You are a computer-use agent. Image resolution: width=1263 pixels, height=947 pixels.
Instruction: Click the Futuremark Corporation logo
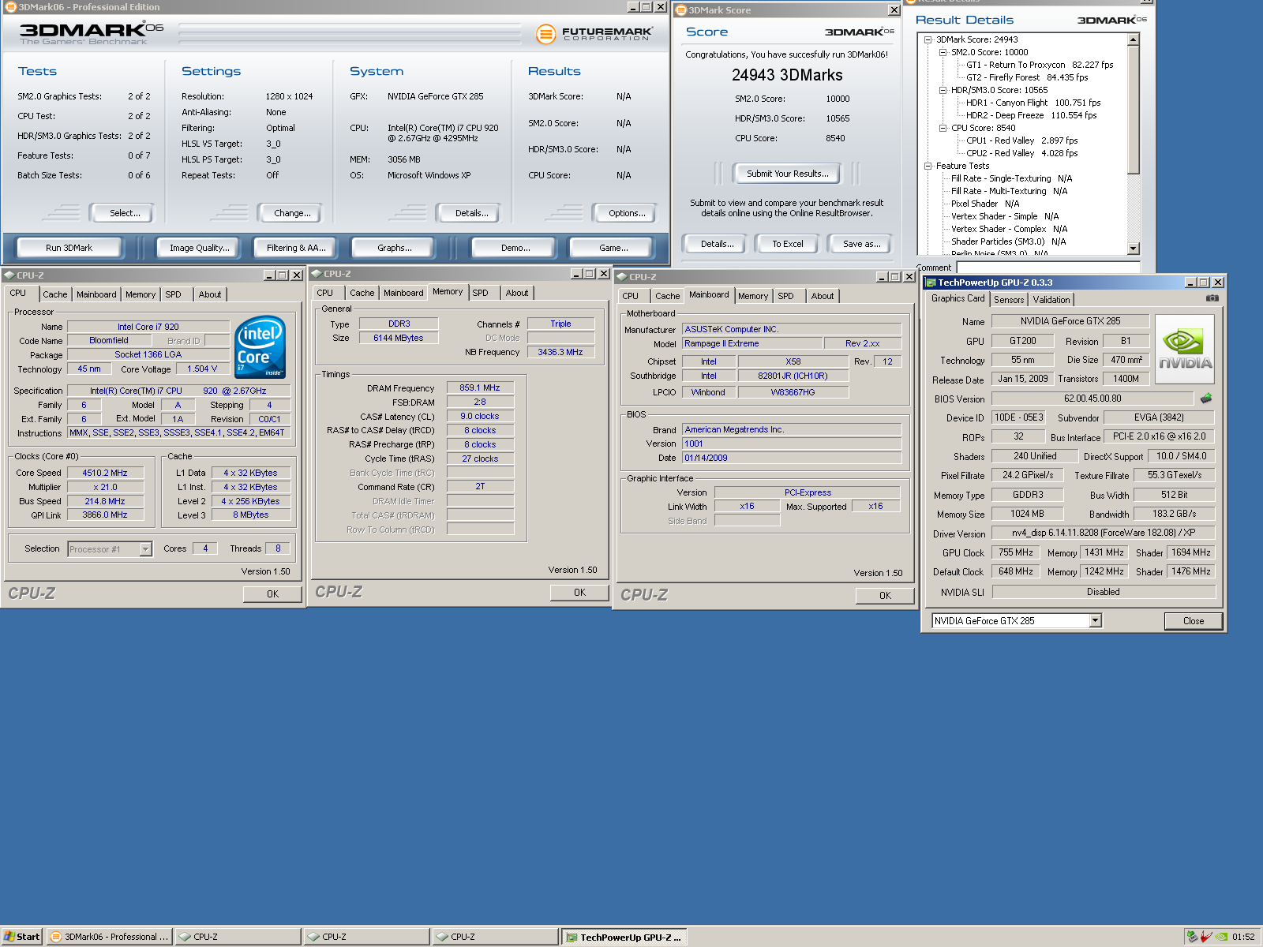click(594, 34)
